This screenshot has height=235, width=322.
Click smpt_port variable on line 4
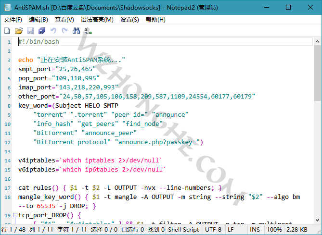tap(35, 69)
